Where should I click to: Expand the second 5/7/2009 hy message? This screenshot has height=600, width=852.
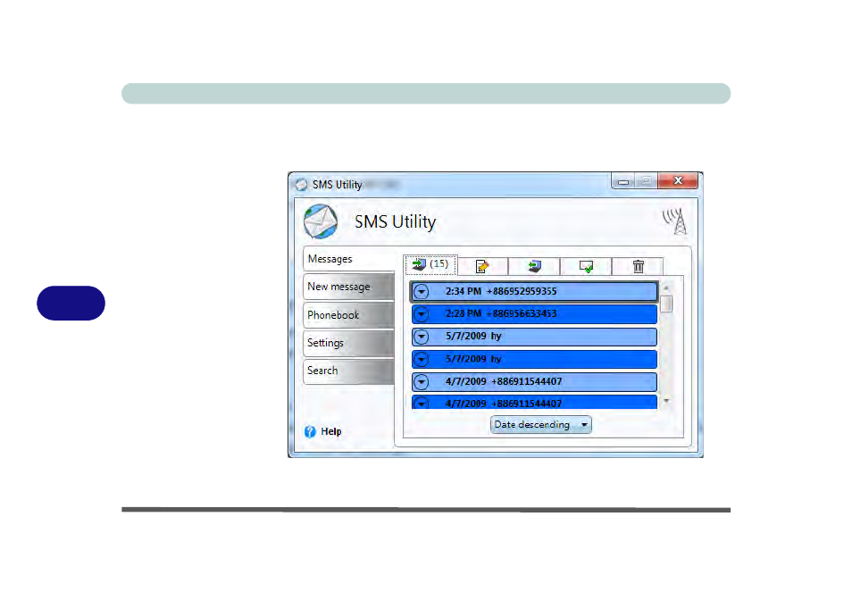(422, 359)
